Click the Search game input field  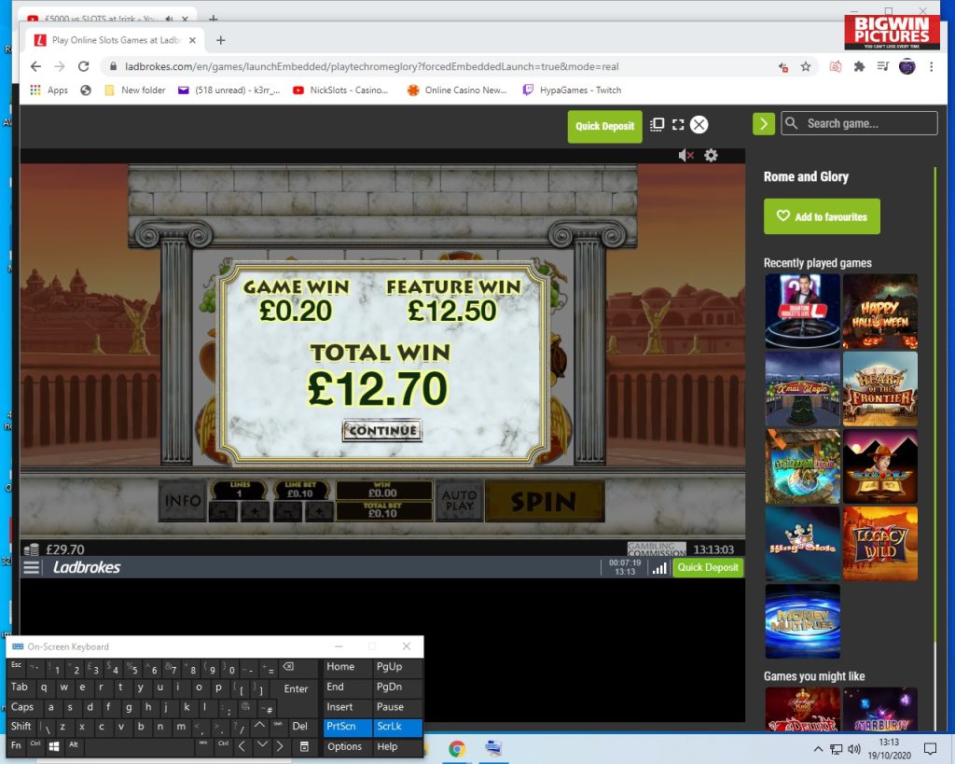(859, 123)
